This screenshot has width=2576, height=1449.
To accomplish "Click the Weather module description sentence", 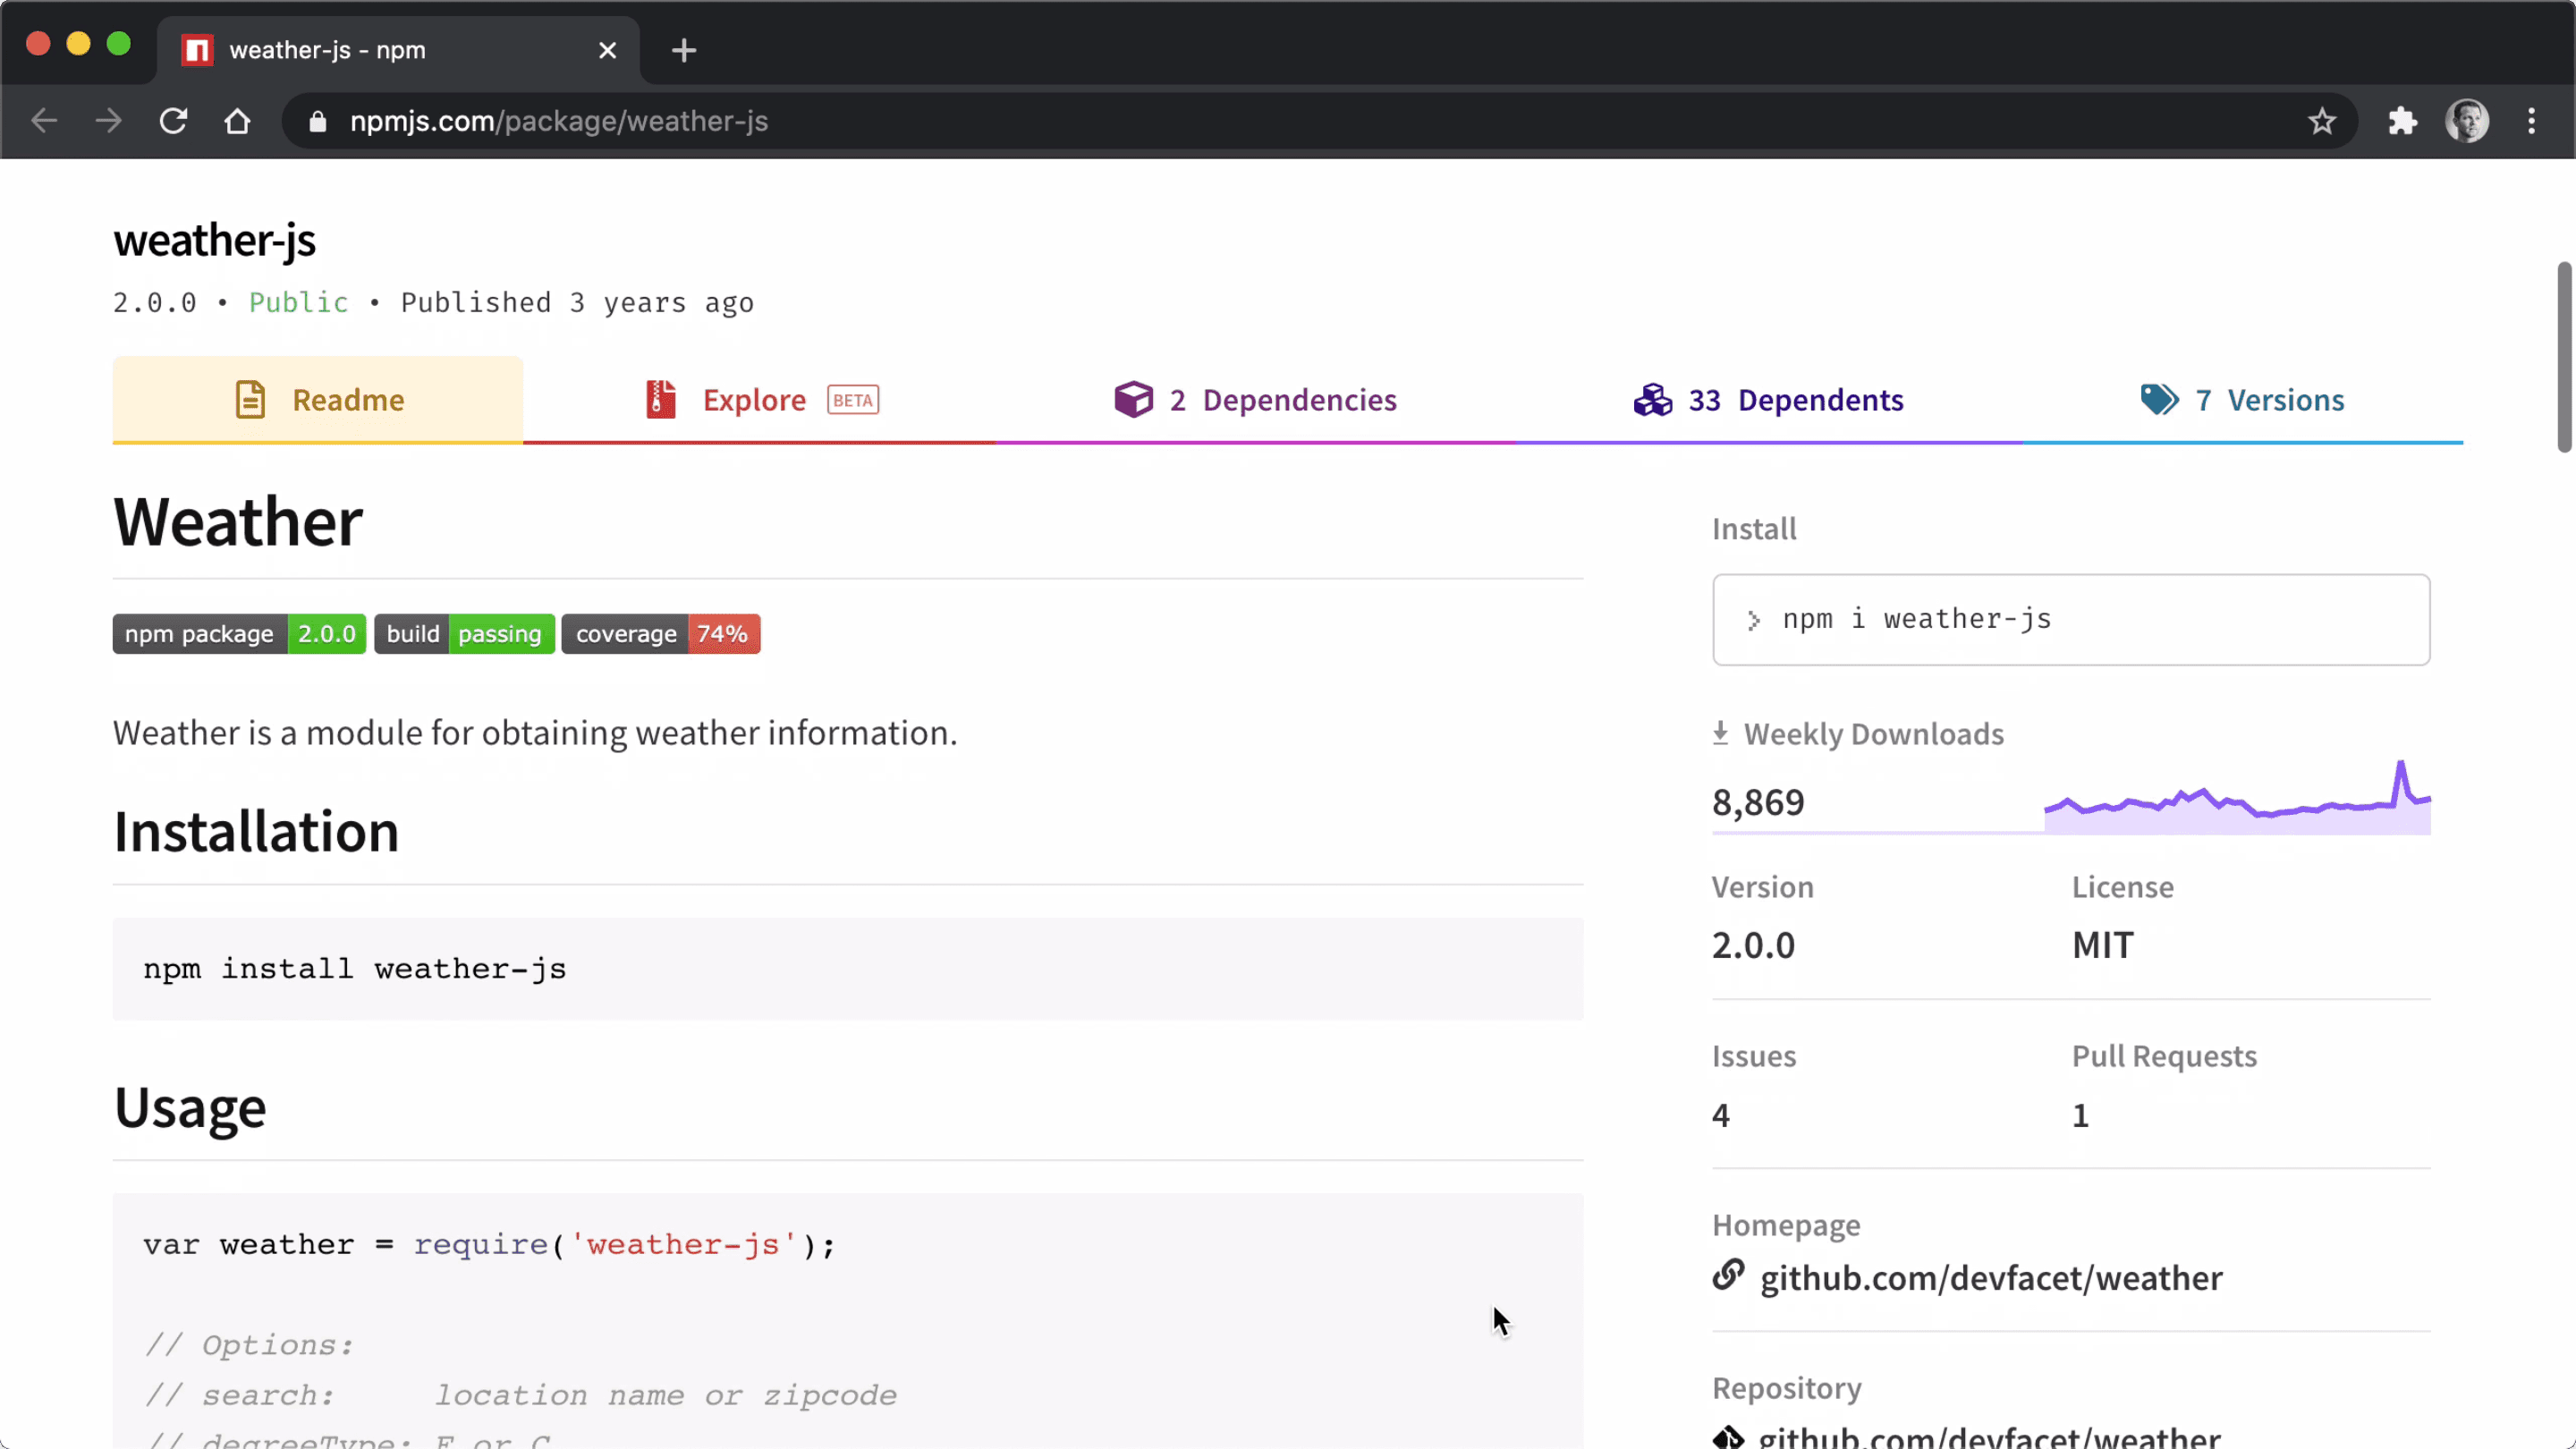I will coord(535,733).
